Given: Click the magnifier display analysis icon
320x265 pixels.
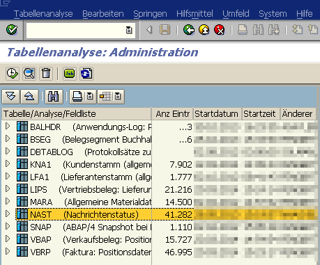Looking at the screenshot, I should tap(29, 74).
